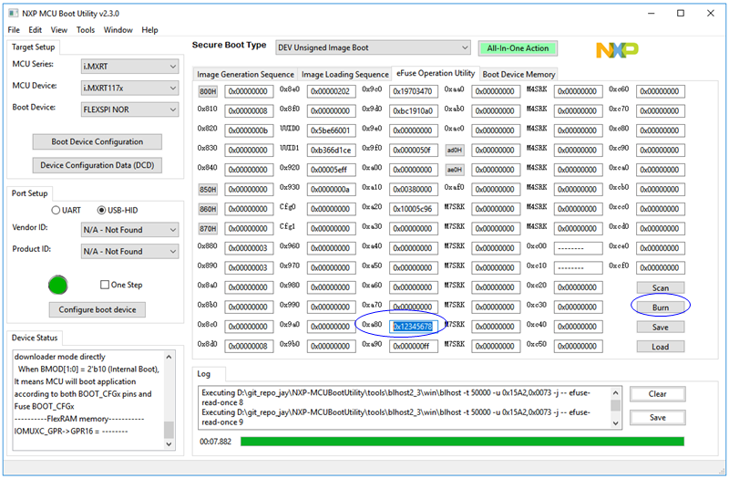This screenshot has height=479, width=729.
Task: Expand the Secure Boot Type dropdown
Action: tap(373, 47)
